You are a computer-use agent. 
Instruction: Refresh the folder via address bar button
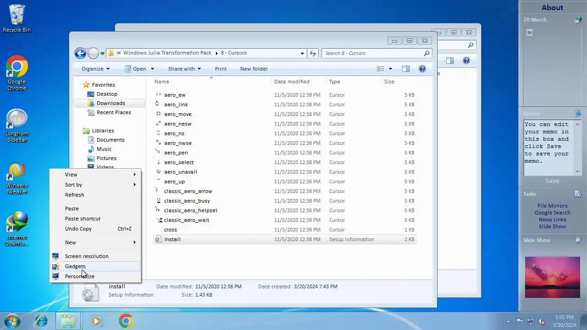(313, 53)
